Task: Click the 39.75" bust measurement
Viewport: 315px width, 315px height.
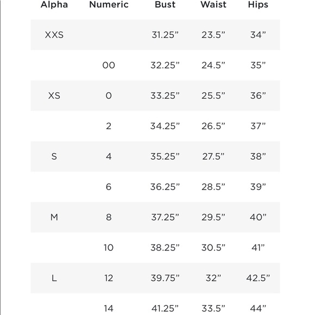Action: point(165,278)
